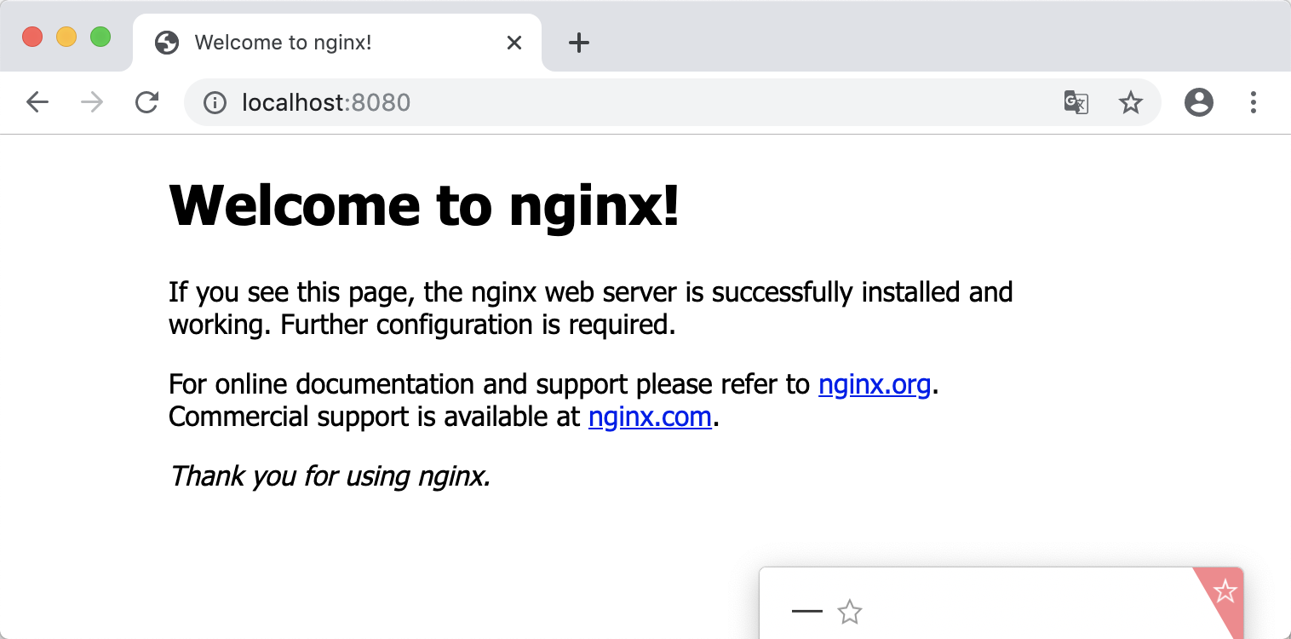Click the gray outlined star in popup

pyautogui.click(x=850, y=612)
